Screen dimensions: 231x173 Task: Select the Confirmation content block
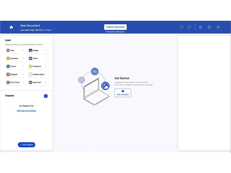pyautogui.click(x=38, y=75)
